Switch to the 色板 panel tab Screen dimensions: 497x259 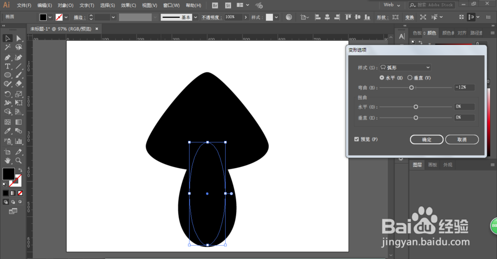coord(417,33)
